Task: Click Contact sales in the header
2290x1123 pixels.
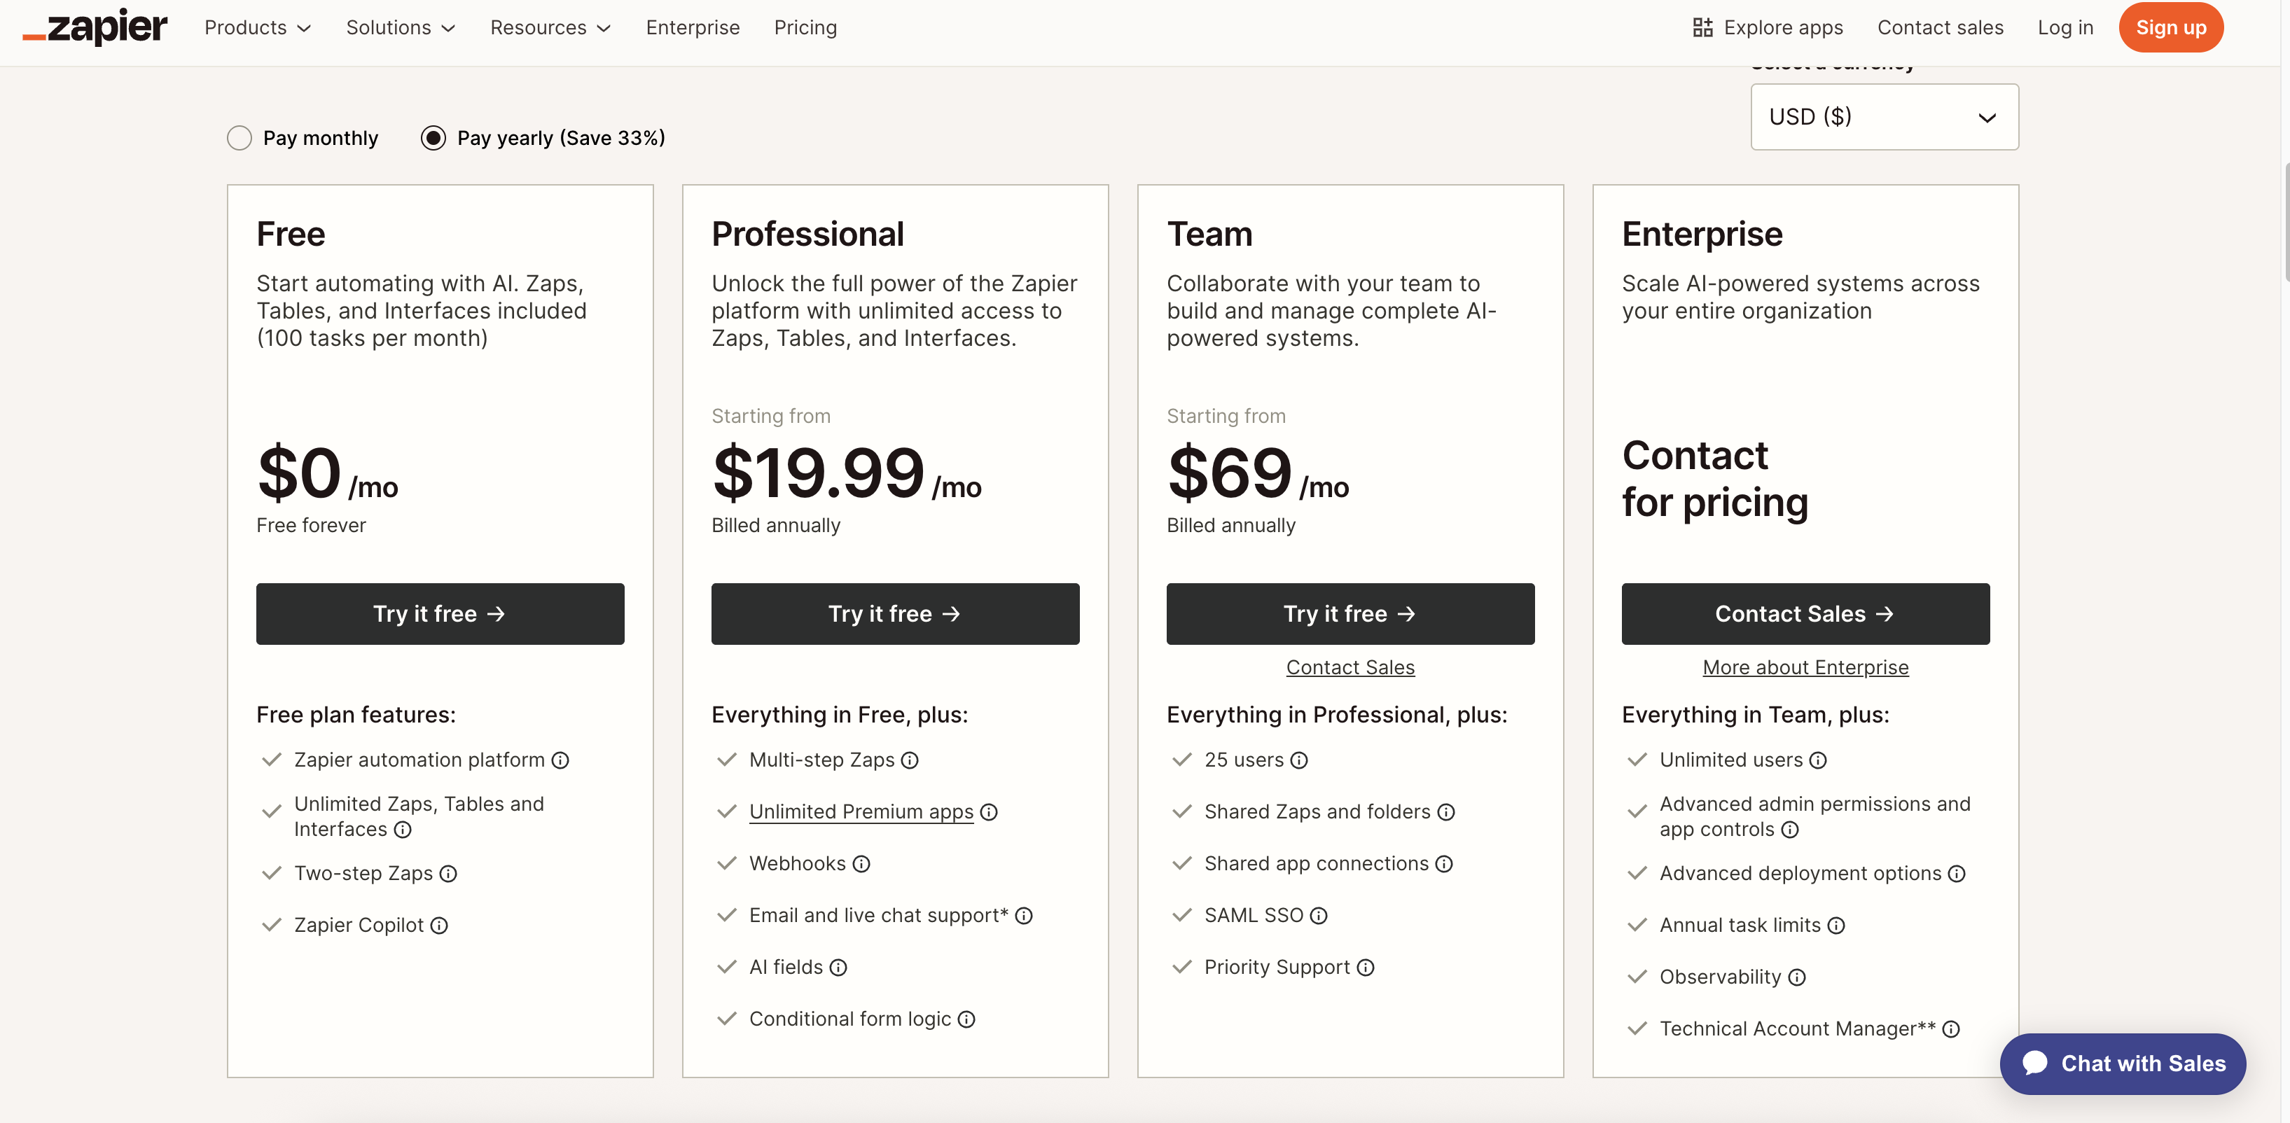Action: (1941, 27)
